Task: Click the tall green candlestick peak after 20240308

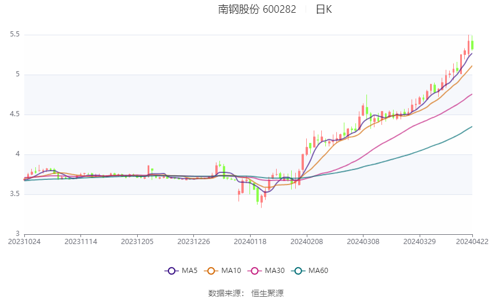Action: coord(367,108)
